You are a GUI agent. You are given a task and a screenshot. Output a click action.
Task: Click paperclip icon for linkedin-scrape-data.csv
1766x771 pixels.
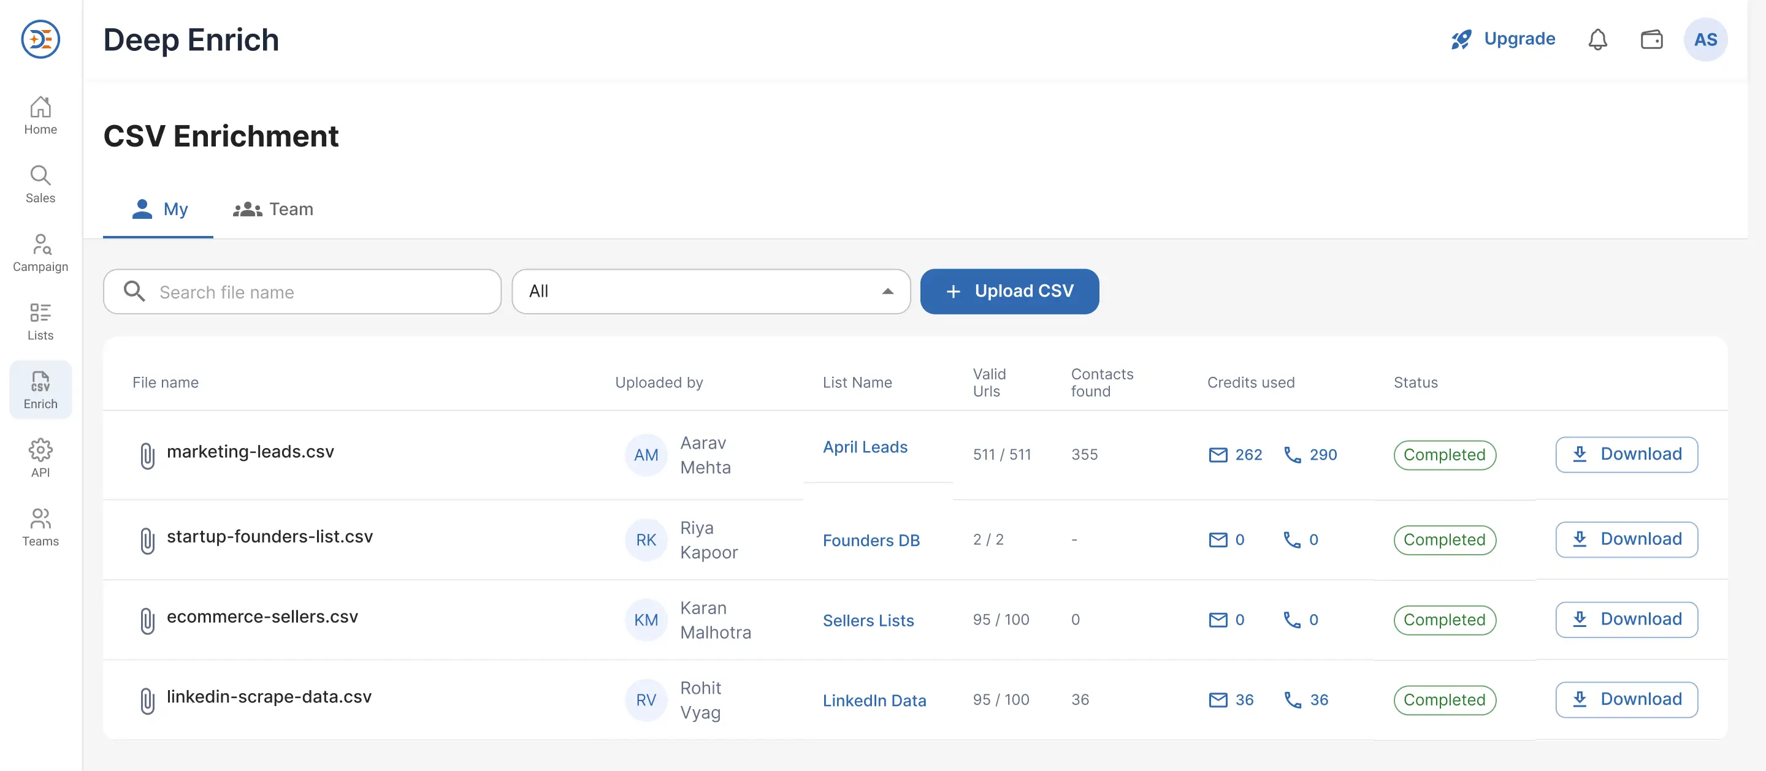click(147, 701)
